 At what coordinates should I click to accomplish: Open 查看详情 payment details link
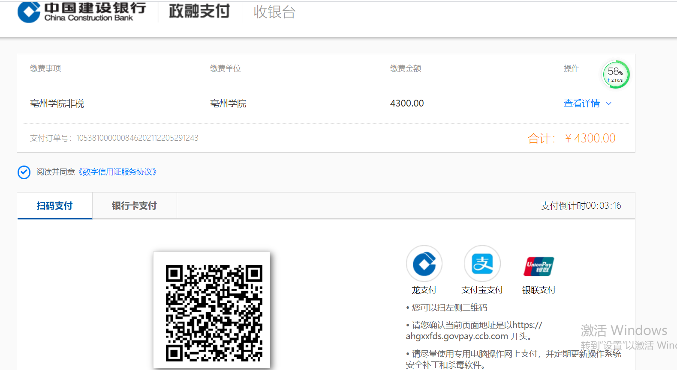[x=581, y=104]
